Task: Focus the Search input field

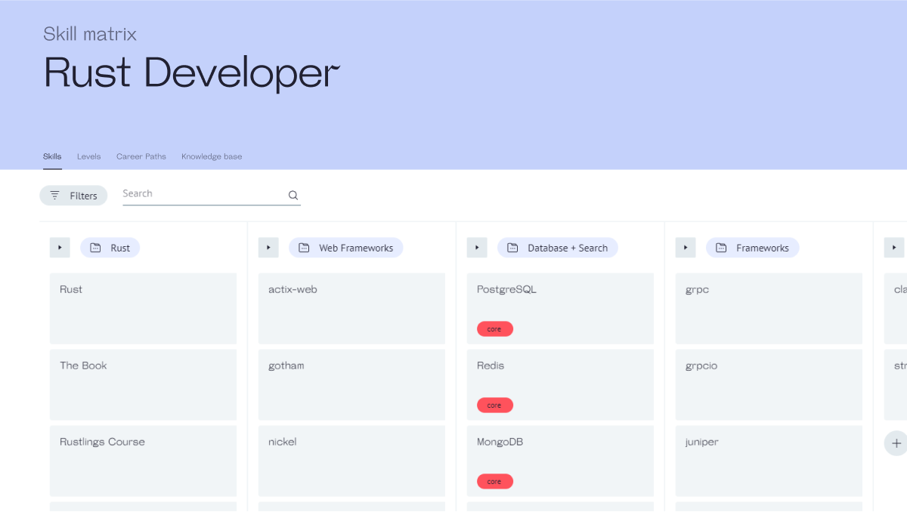Action: 212,194
